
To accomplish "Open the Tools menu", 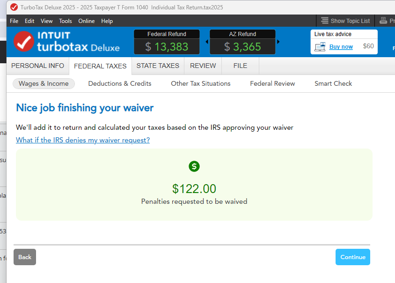I will (x=66, y=21).
